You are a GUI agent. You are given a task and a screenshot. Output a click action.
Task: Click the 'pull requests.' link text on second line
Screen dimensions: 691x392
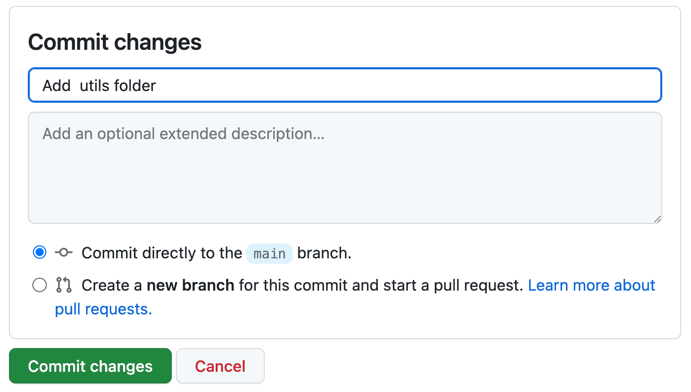click(103, 309)
